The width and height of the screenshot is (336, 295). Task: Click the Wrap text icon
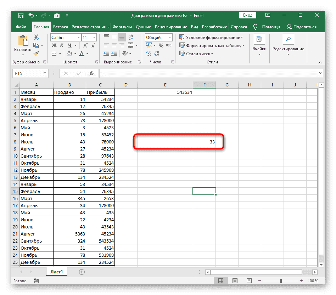pos(131,38)
